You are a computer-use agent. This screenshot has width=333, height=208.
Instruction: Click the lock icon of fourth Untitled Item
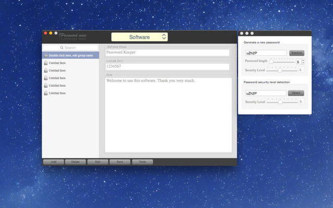click(x=46, y=85)
